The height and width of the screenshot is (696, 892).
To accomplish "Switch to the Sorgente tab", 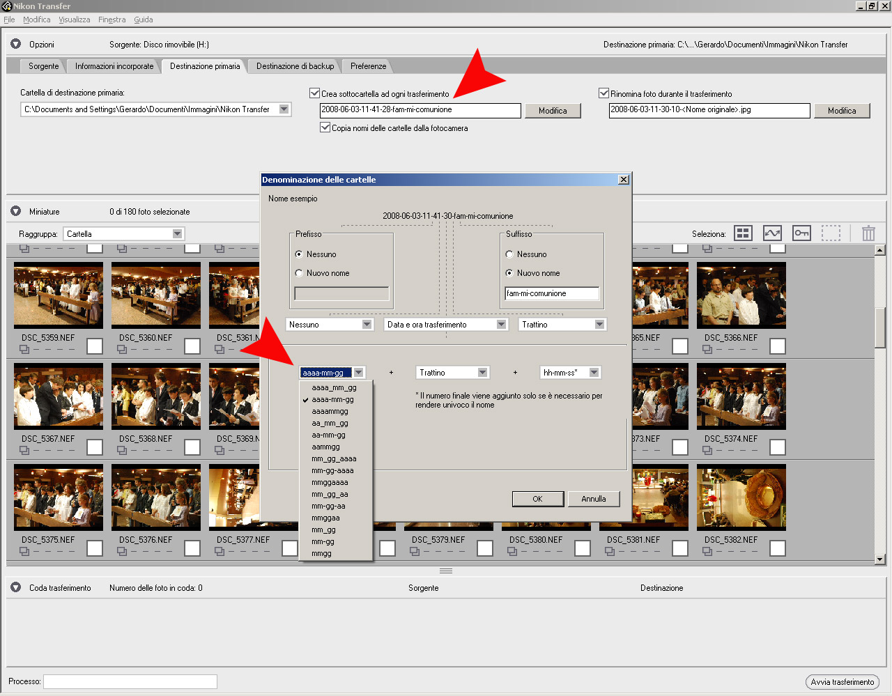I will [44, 66].
